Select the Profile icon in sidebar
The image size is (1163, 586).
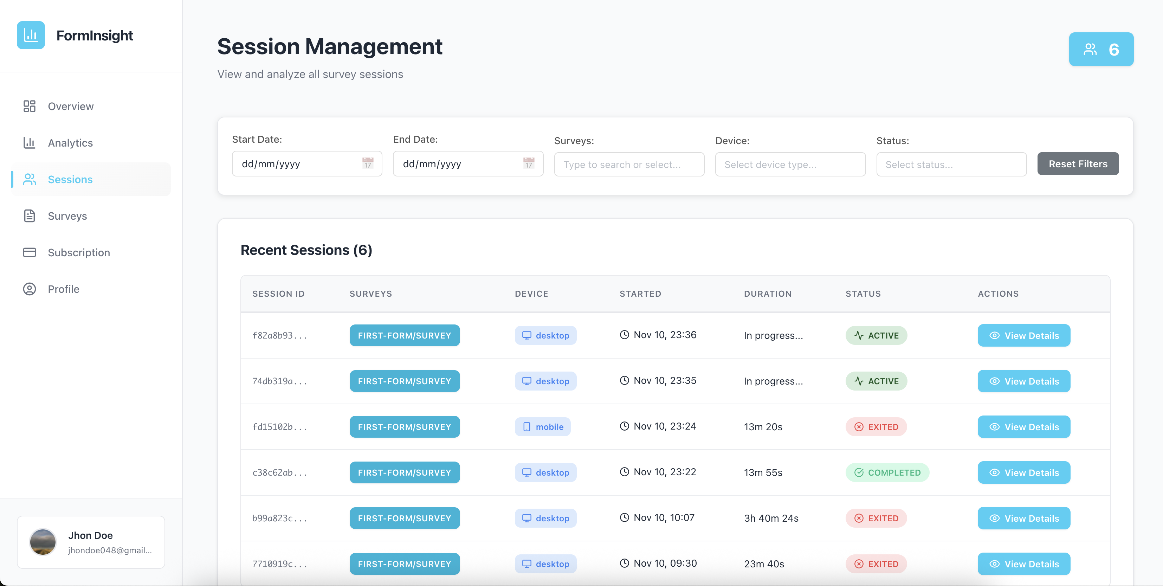pyautogui.click(x=29, y=289)
